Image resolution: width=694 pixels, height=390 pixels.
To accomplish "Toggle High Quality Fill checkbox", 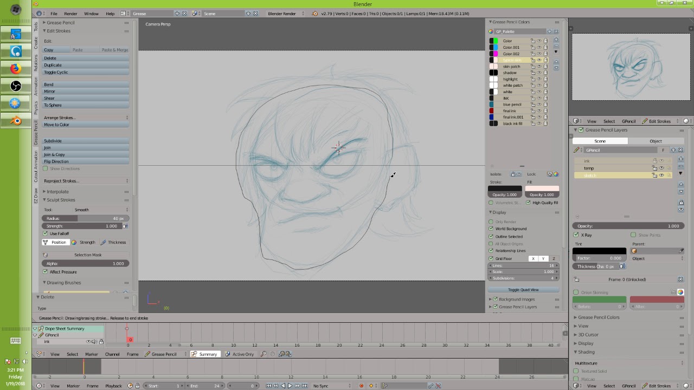I will click(528, 203).
